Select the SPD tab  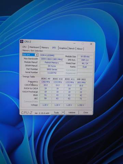[54, 47]
